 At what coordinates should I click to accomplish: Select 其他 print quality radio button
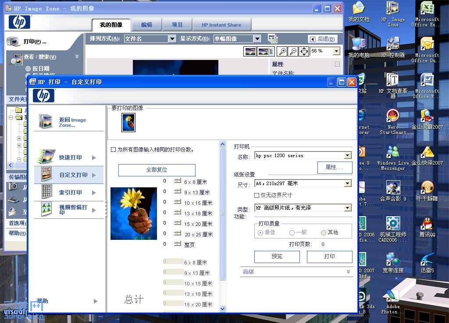[324, 233]
